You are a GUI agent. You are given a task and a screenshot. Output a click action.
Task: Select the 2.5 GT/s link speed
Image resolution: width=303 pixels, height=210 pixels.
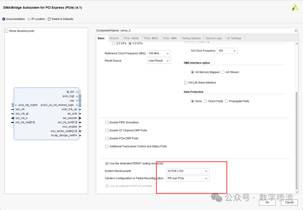point(114,44)
